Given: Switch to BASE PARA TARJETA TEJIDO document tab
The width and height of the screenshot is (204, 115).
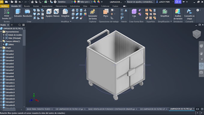Looking at the screenshot, I should pyautogui.click(x=38, y=109).
